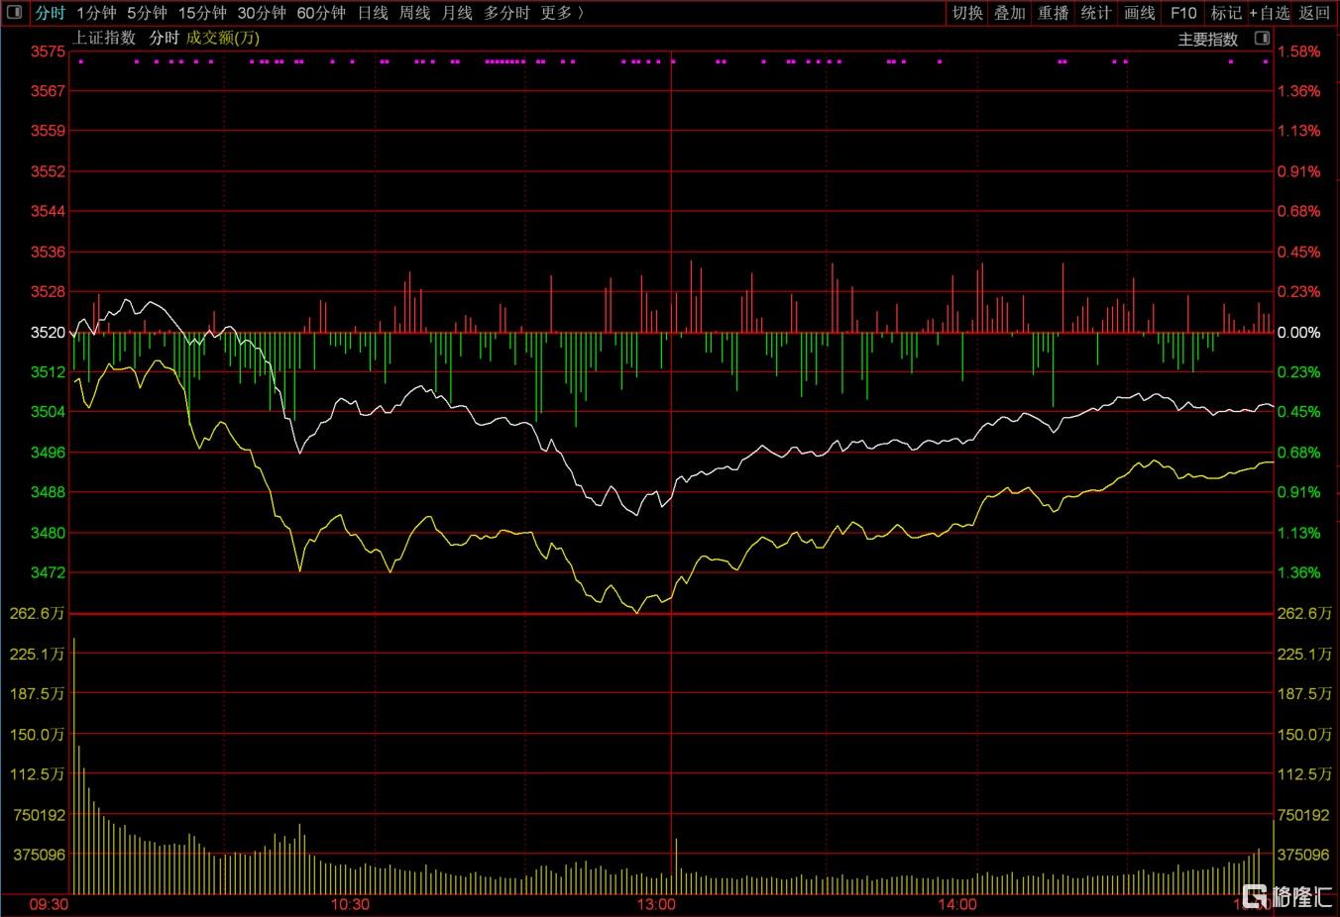
Task: Add to watchlist with +自选
Action: [x=1270, y=13]
